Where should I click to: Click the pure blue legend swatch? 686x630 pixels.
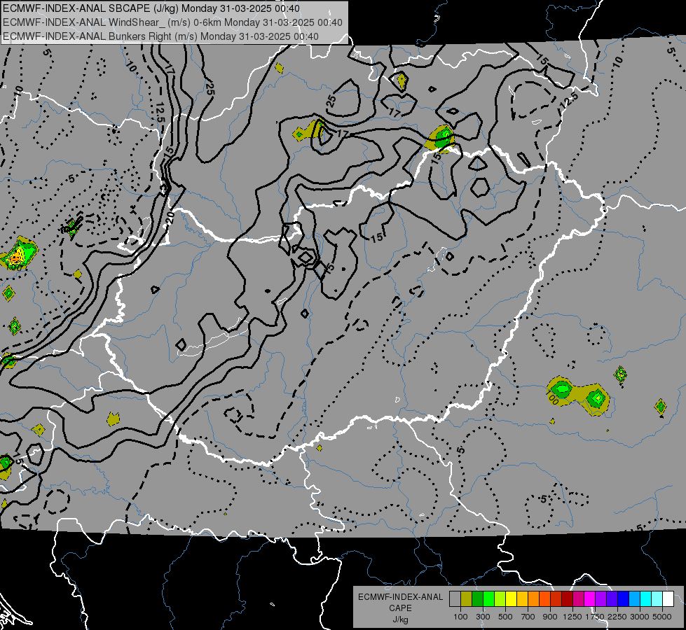tap(623, 599)
